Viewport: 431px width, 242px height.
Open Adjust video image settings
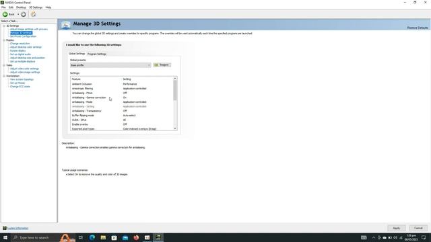click(x=25, y=72)
